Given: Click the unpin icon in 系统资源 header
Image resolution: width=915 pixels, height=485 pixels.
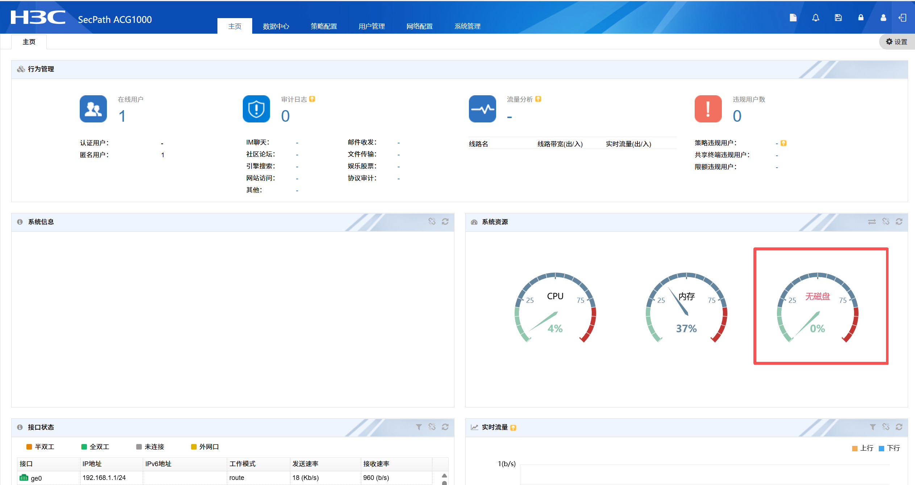Looking at the screenshot, I should coord(886,221).
